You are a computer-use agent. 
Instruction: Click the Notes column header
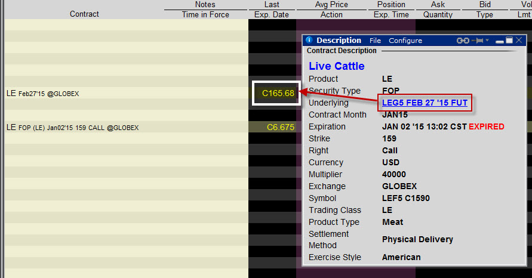tap(205, 4)
